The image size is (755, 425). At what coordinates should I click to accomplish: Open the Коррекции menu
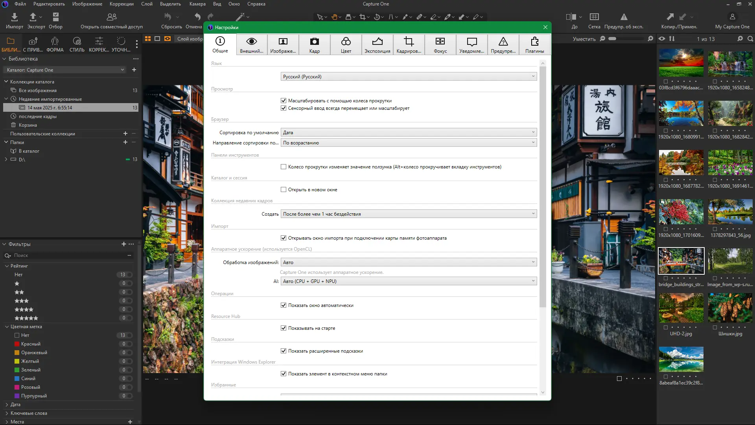point(122,4)
